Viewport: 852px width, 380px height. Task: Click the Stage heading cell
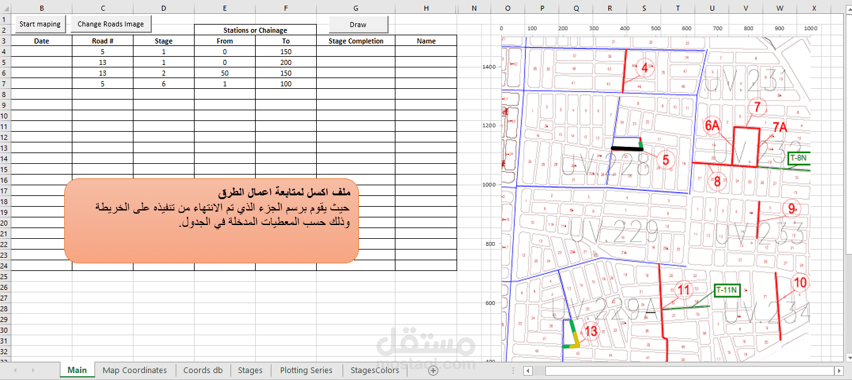pyautogui.click(x=164, y=41)
